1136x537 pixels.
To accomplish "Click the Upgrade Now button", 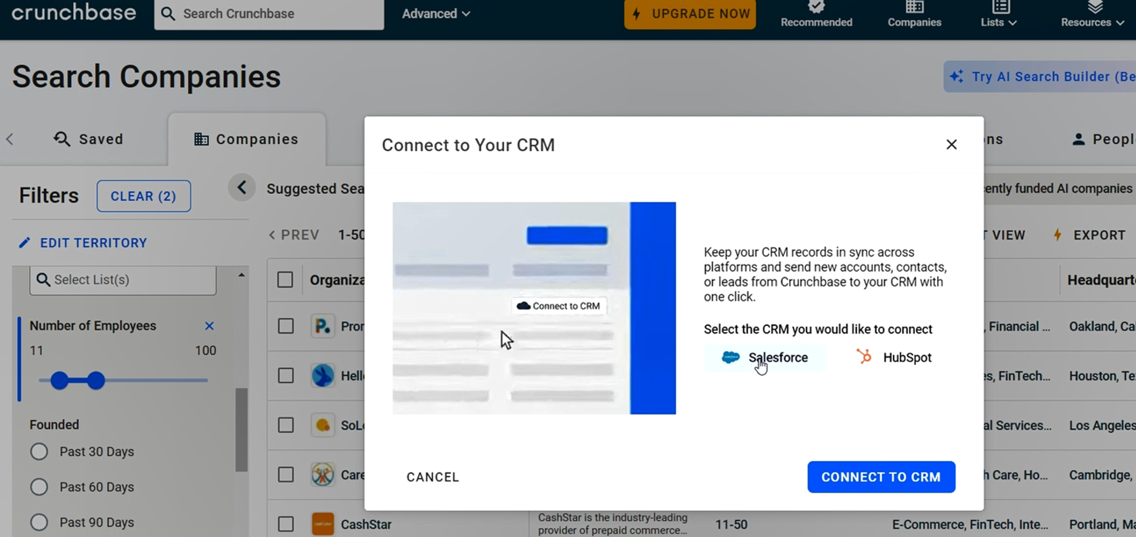I will tap(690, 14).
